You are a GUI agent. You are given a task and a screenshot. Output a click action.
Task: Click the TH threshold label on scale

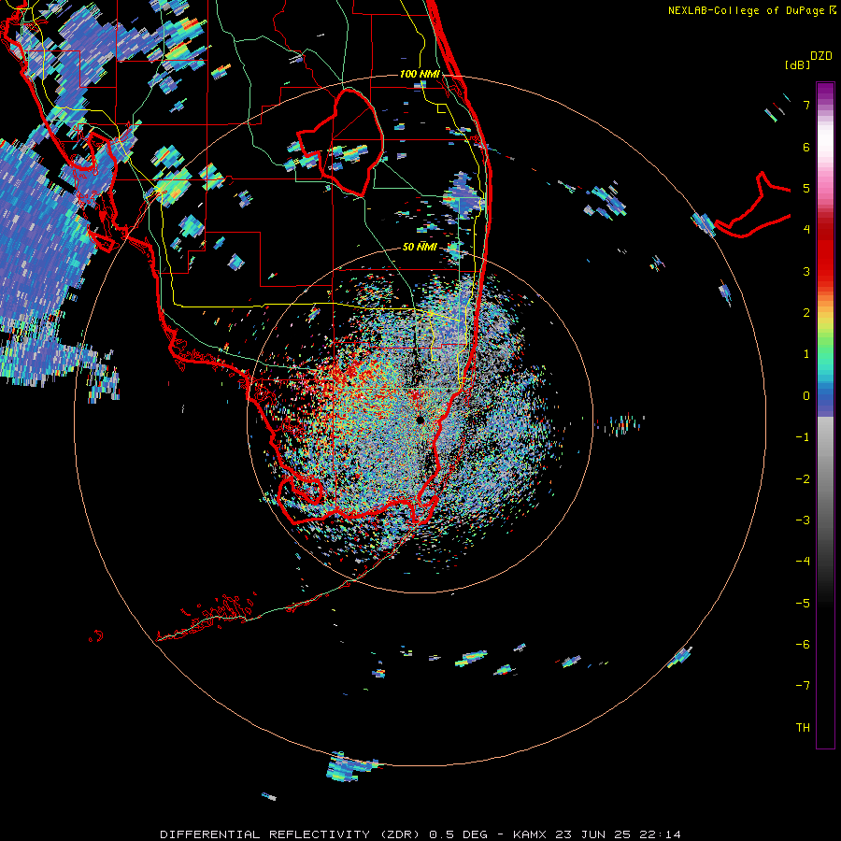[x=803, y=728]
